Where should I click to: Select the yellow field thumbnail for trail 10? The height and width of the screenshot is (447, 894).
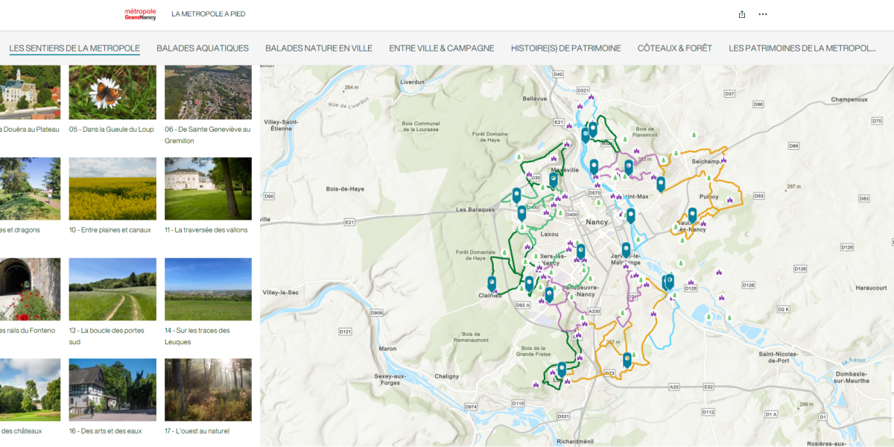(x=112, y=188)
